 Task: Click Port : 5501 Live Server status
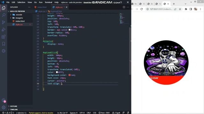click(x=104, y=113)
